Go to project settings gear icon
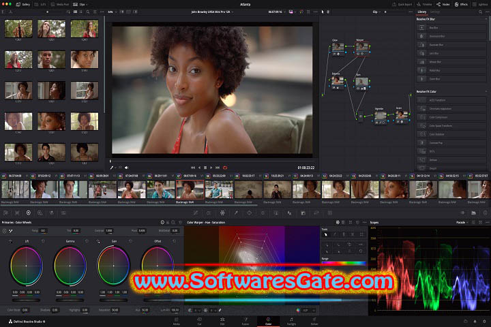This screenshot has height=327, width=491. click(484, 322)
